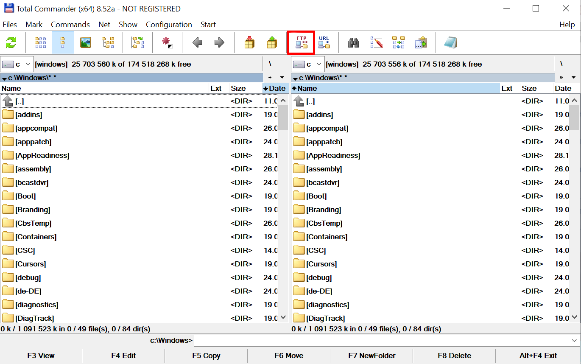Toggle brief file list view

coord(40,42)
